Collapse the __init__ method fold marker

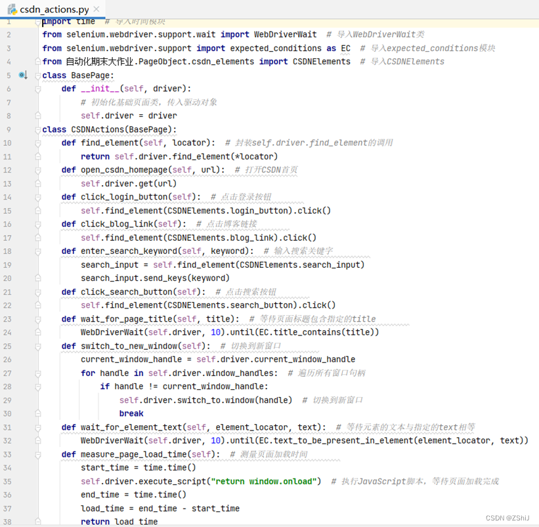(x=38, y=89)
